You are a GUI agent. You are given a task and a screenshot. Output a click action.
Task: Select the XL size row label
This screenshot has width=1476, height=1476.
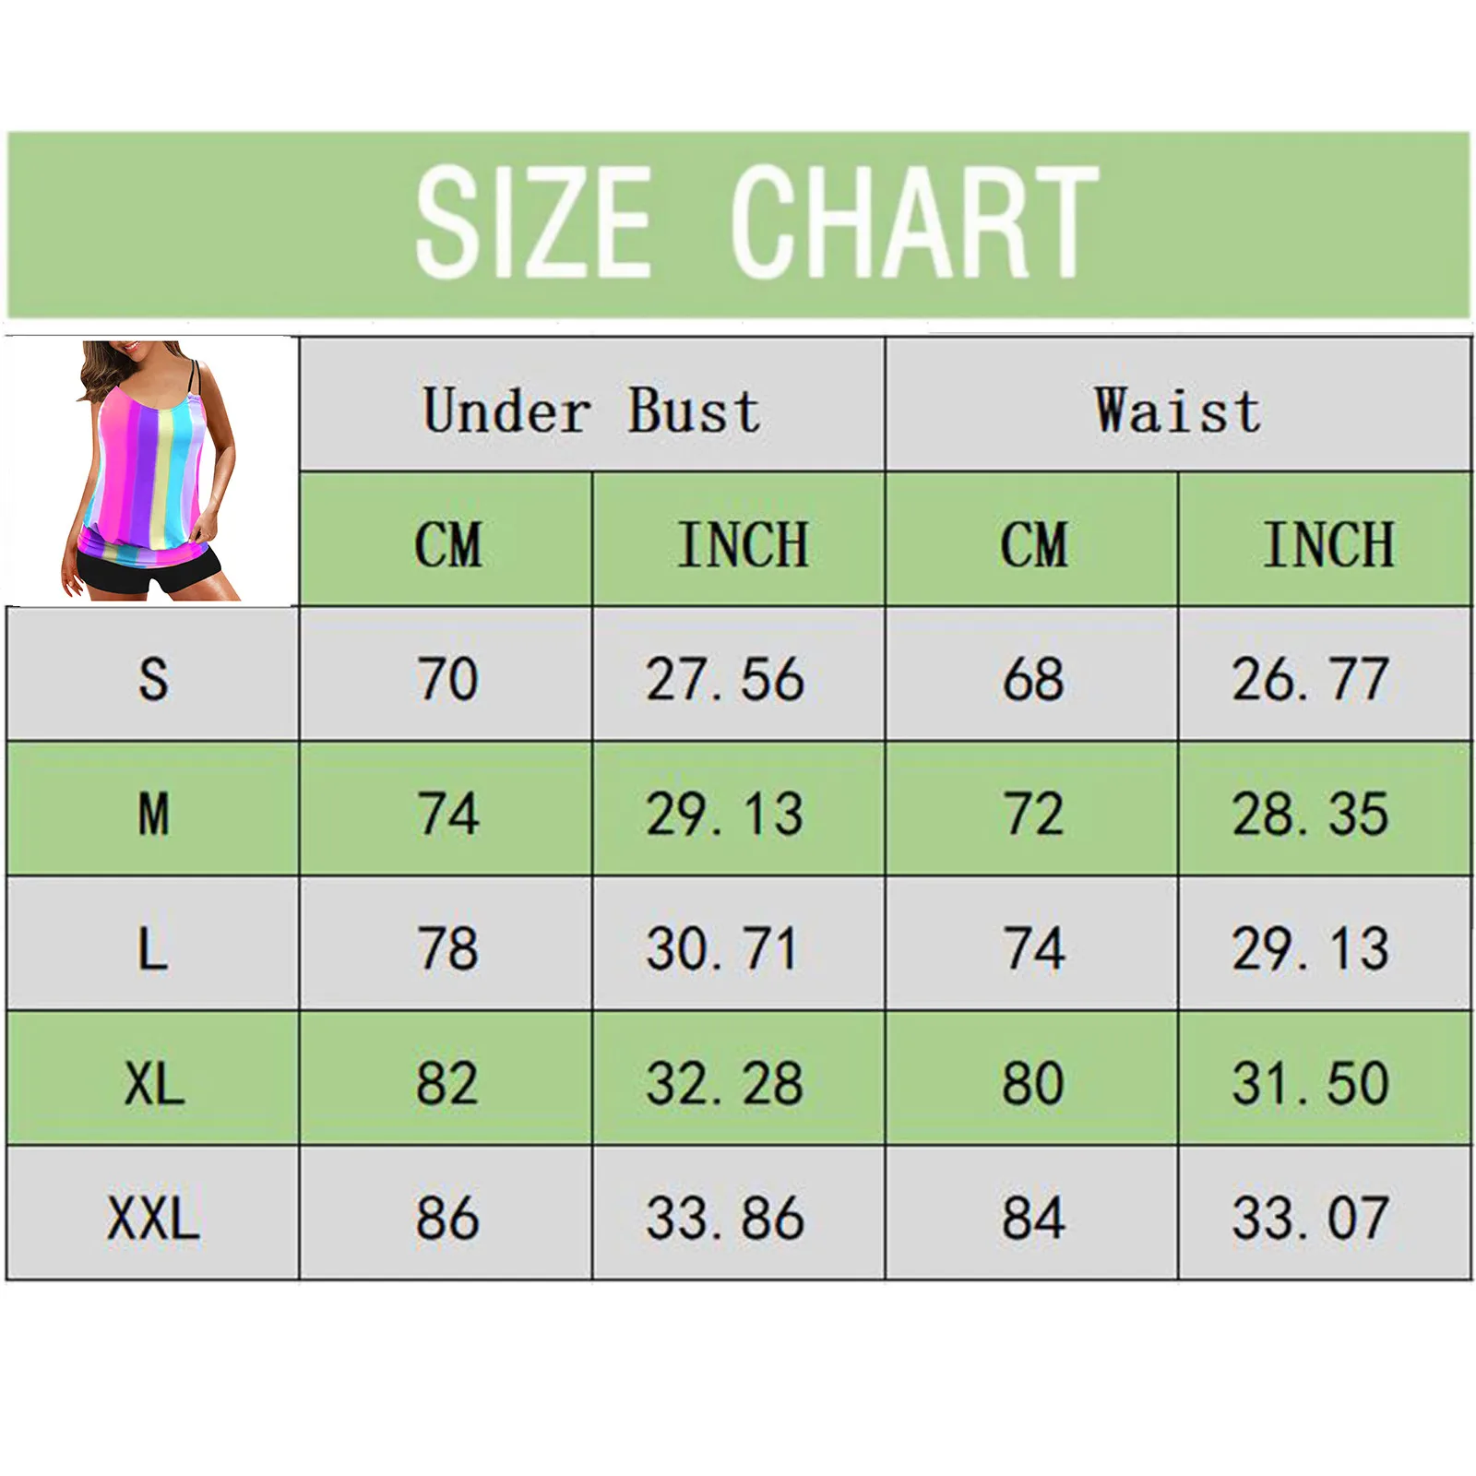tap(153, 1083)
